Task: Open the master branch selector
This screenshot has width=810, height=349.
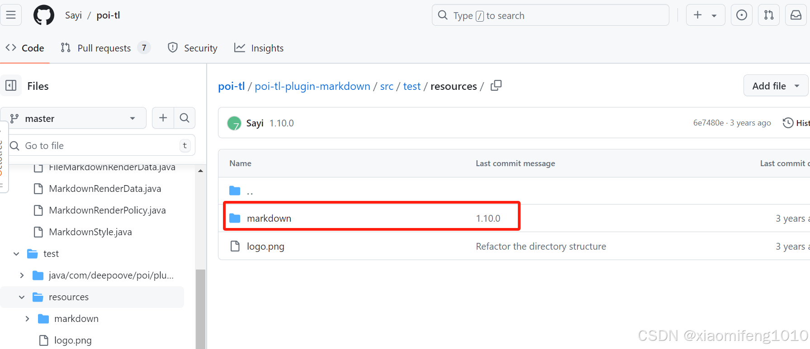Action: 73,118
